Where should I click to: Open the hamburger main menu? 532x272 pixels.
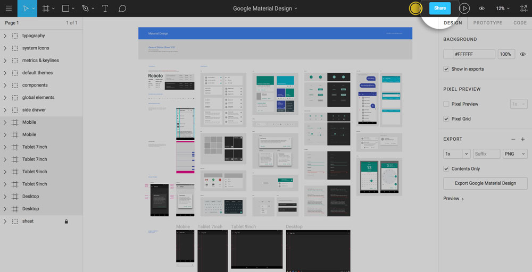pos(9,8)
